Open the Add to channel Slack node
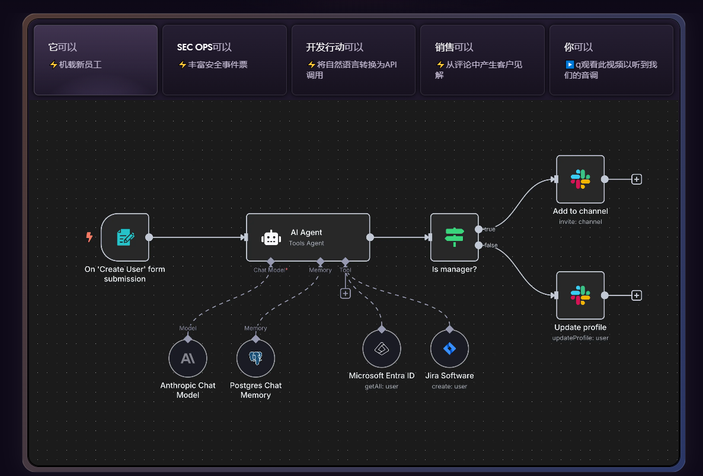This screenshot has height=476, width=703. pyautogui.click(x=580, y=179)
